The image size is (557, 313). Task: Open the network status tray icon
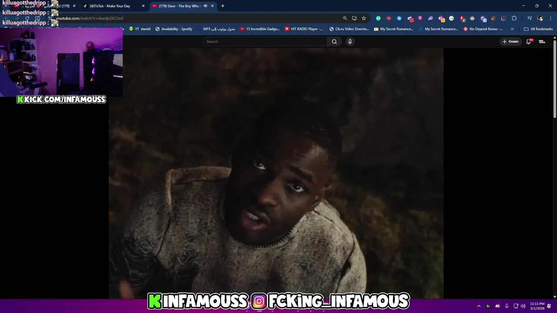coord(516,306)
